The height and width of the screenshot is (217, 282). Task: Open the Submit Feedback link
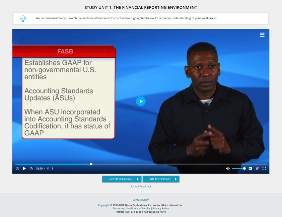point(141,186)
